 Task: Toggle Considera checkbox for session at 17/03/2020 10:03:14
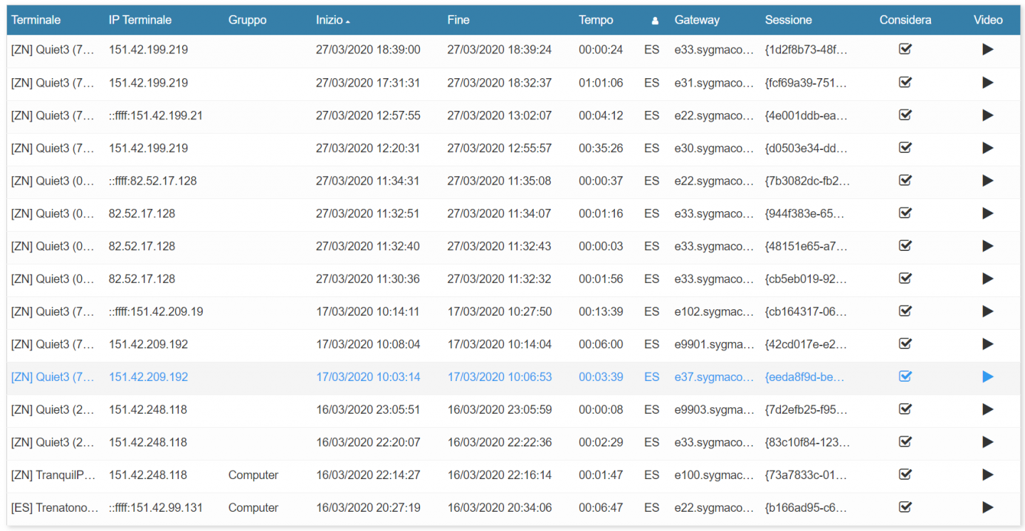coord(905,377)
